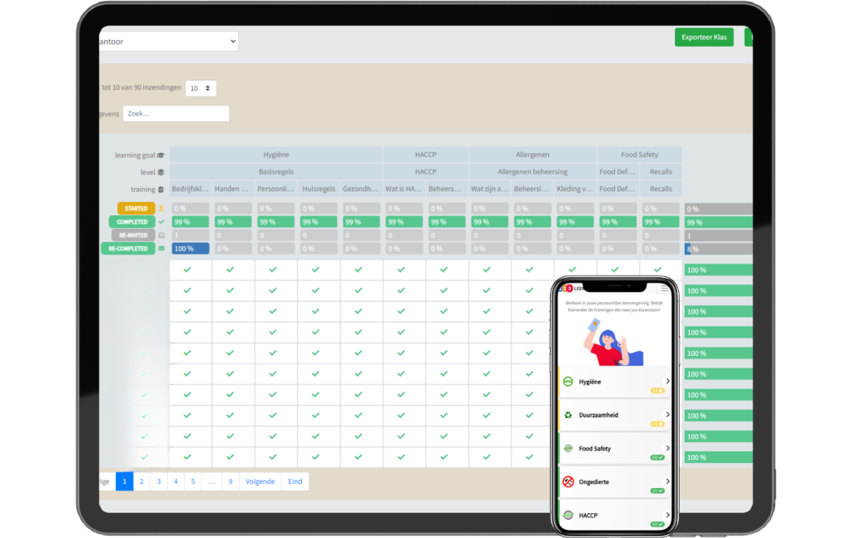This screenshot has height=538, width=852.
Task: Expand the Duurzaamheid row chevron on phone
Action: 668,414
